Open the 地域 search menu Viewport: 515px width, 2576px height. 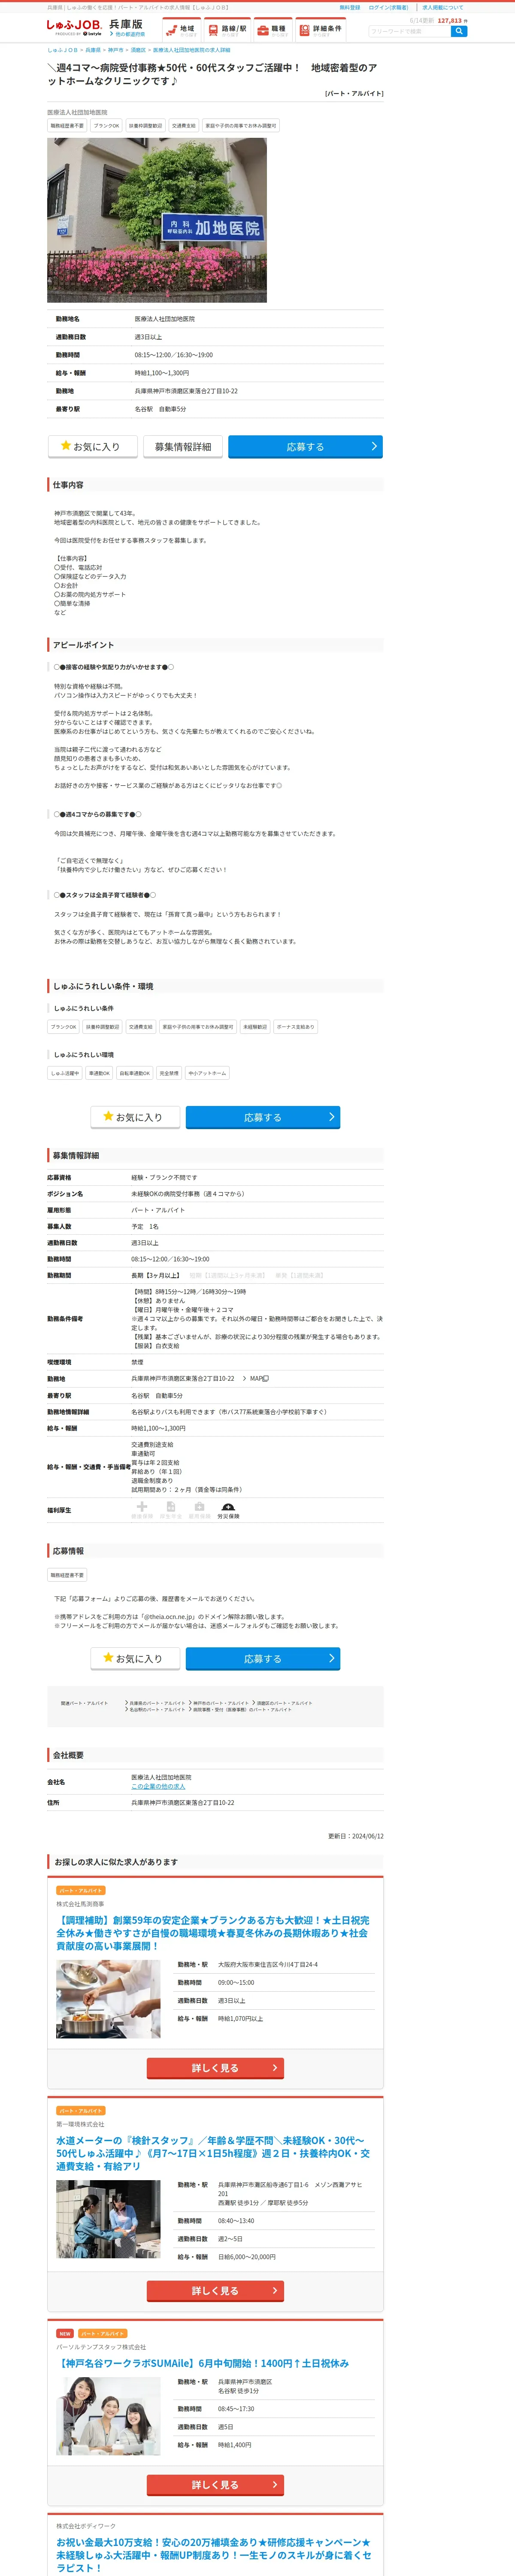tap(181, 30)
